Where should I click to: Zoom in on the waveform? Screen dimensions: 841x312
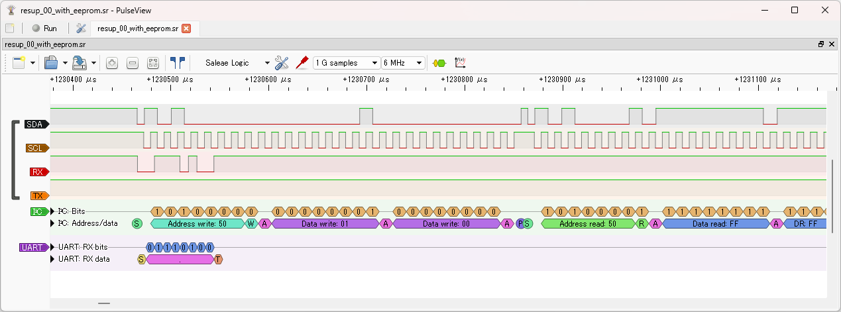pos(112,63)
